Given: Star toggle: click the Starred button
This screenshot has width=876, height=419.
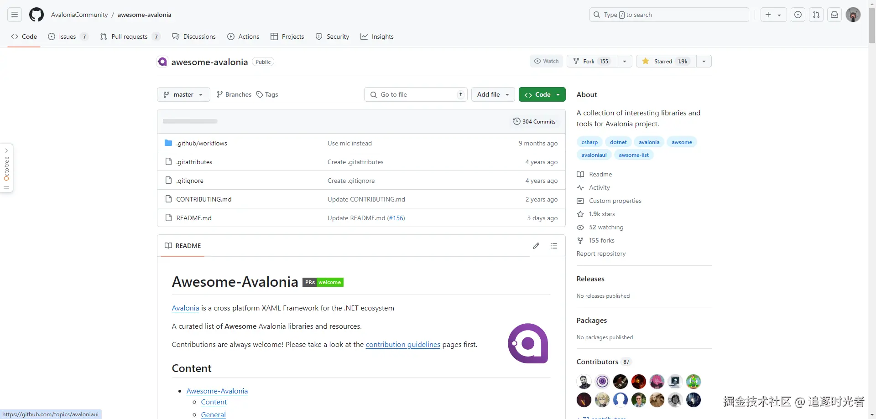Looking at the screenshot, I should pyautogui.click(x=667, y=61).
